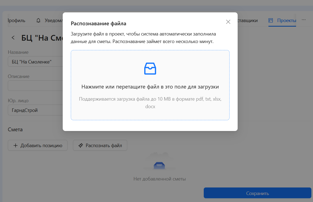
Task: Close the Распознавание файла dialog
Action: [228, 22]
